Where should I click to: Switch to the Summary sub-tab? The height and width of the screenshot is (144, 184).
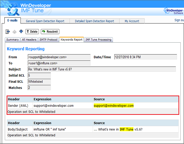pos(12,40)
